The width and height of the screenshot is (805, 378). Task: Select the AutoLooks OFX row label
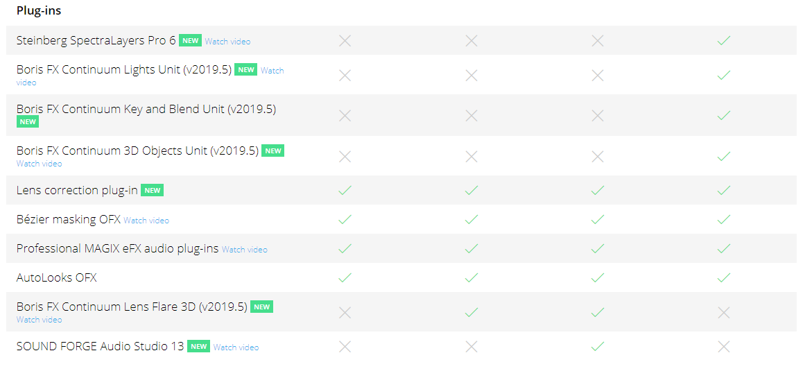[57, 278]
